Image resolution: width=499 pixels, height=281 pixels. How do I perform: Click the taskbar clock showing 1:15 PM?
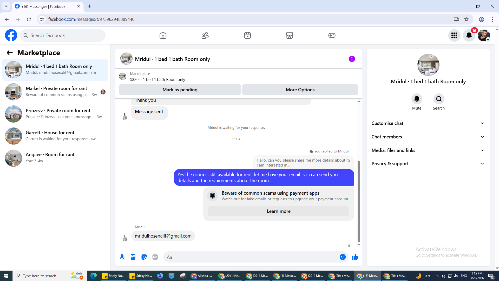pos(477,276)
